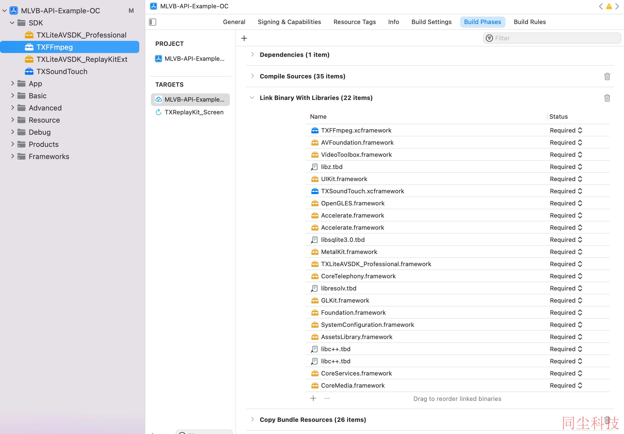
Task: Open the Build Rules tab
Action: click(x=530, y=22)
